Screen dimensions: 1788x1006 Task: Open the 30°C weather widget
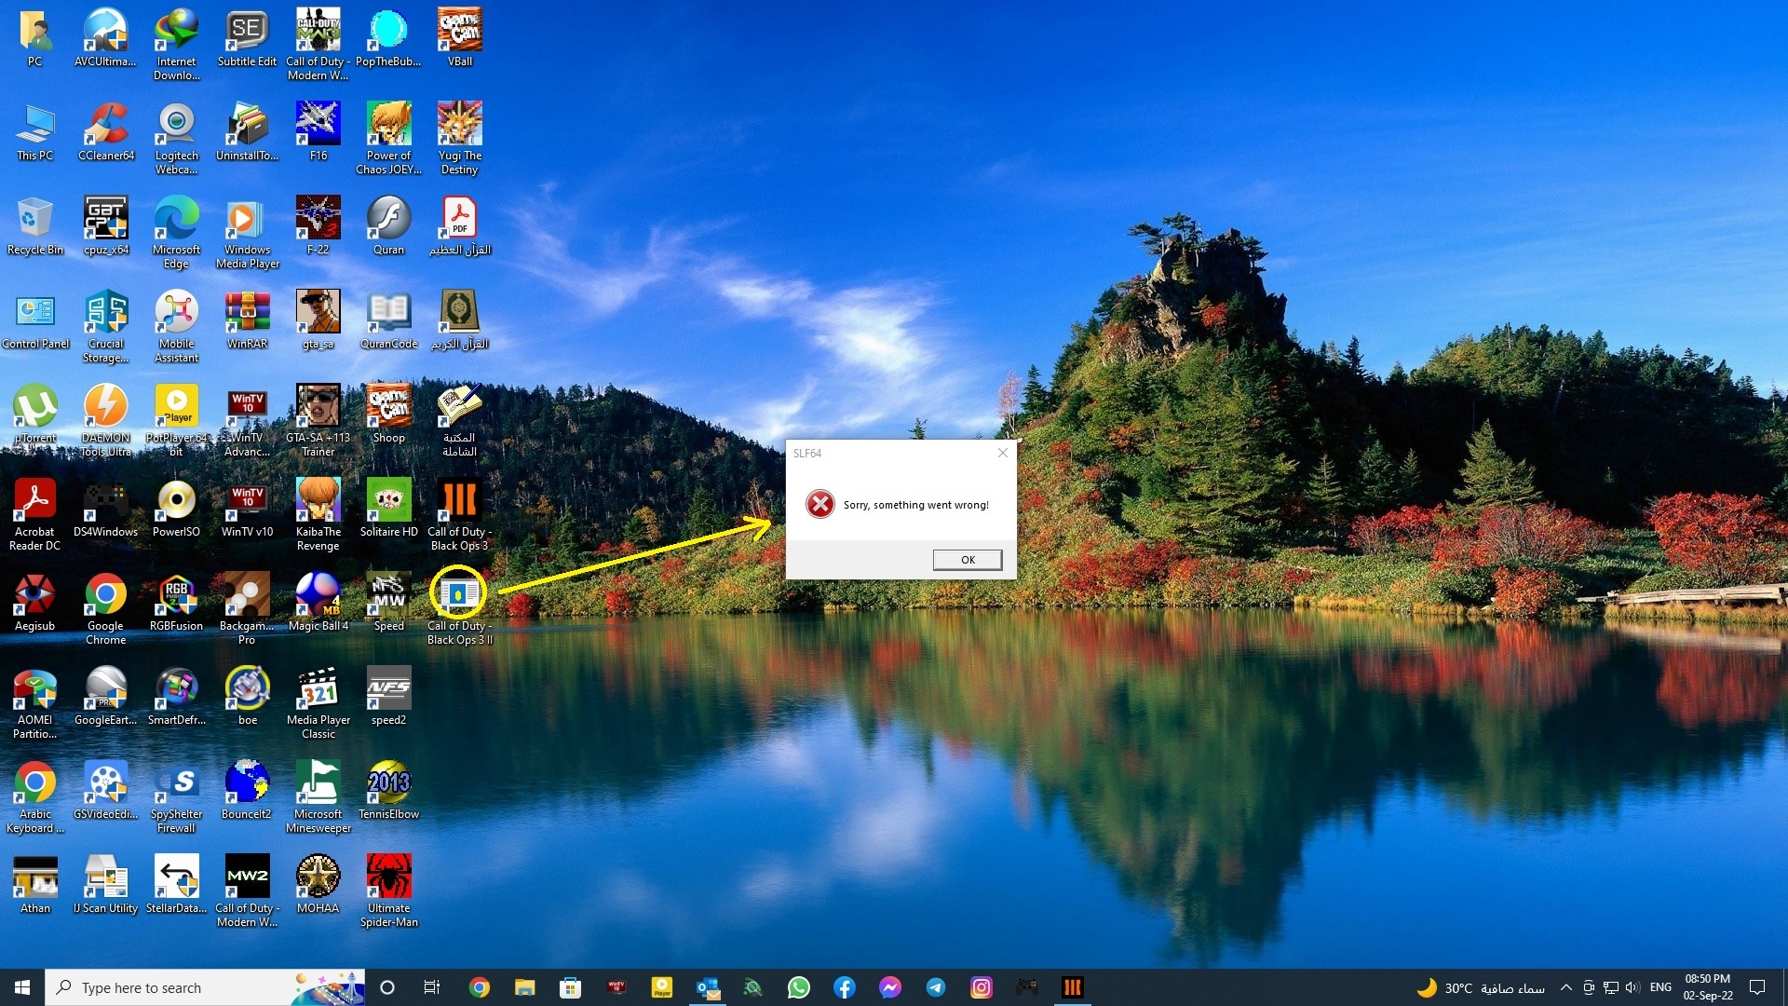click(1482, 987)
